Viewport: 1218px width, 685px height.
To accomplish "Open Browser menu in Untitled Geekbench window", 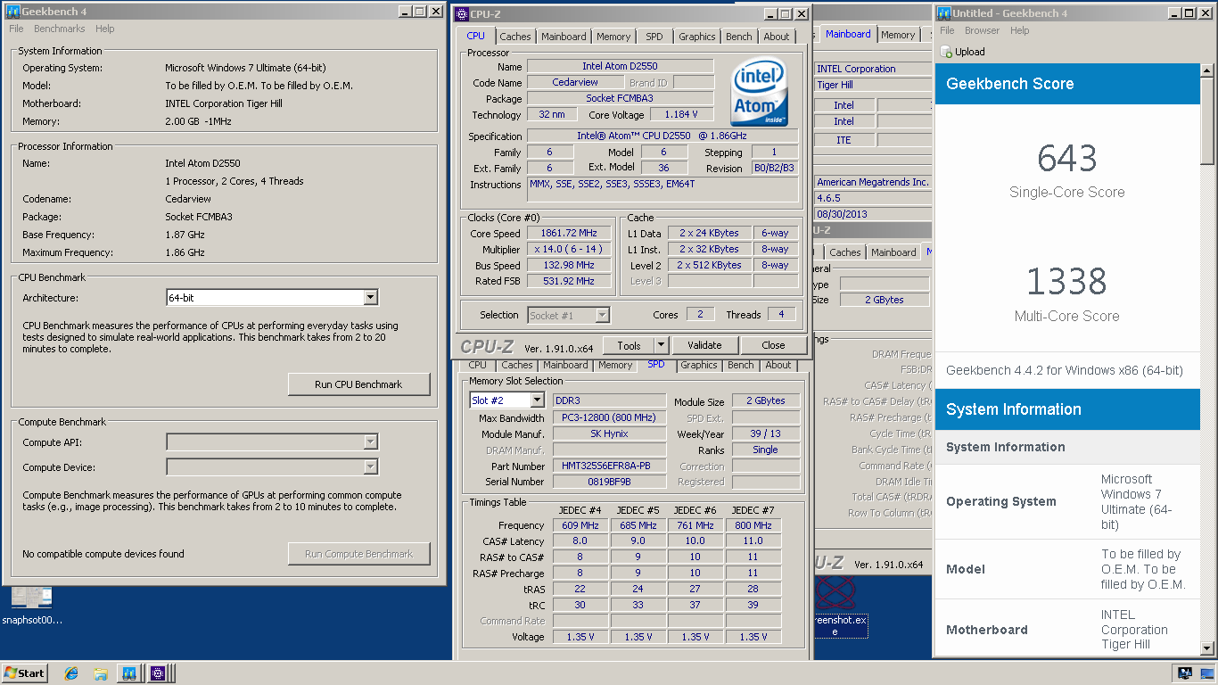I will click(x=982, y=30).
